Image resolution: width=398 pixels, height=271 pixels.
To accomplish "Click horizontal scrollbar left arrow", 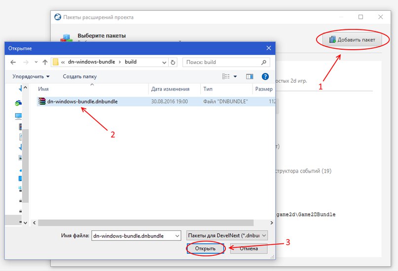I will [34, 223].
